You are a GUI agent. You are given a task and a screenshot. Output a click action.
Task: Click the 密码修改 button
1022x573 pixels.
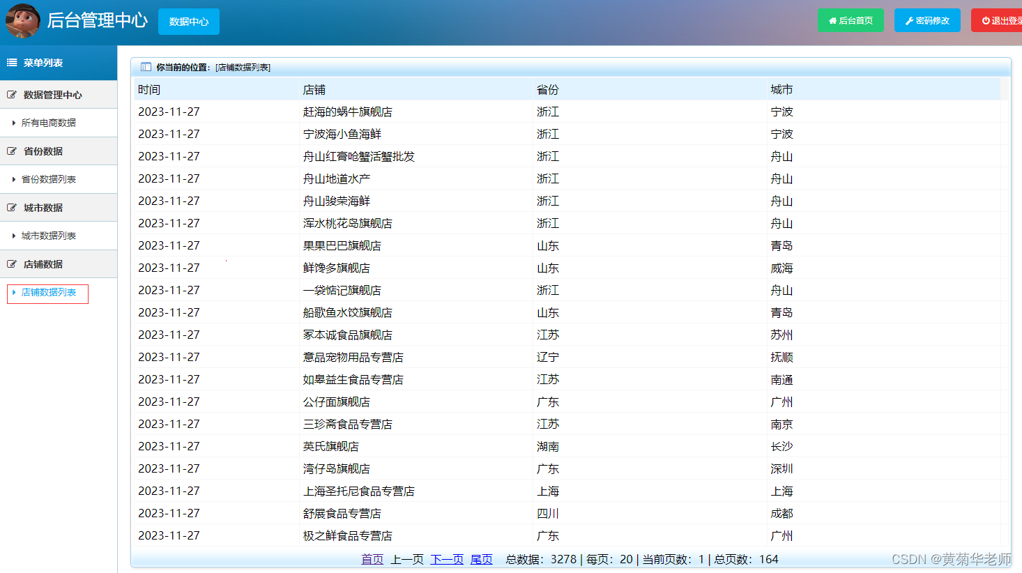click(927, 20)
